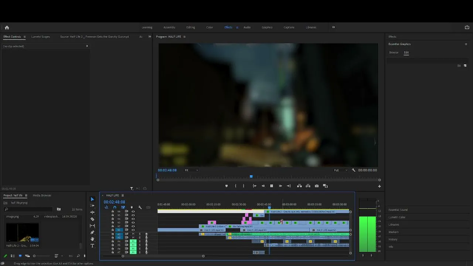Expand the no clip selected arrow
The width and height of the screenshot is (473, 266).
click(x=87, y=46)
